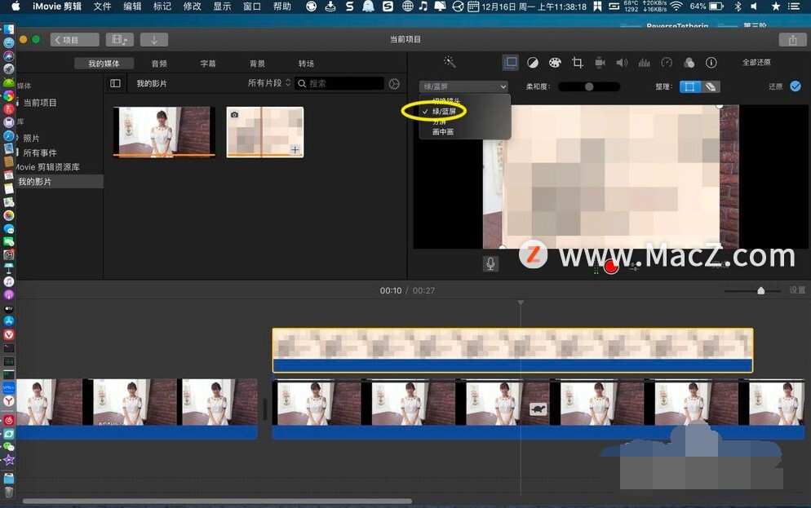Viewport: 811px width, 508px height.
Task: Open the noise reduction equalizer icon
Action: point(644,63)
